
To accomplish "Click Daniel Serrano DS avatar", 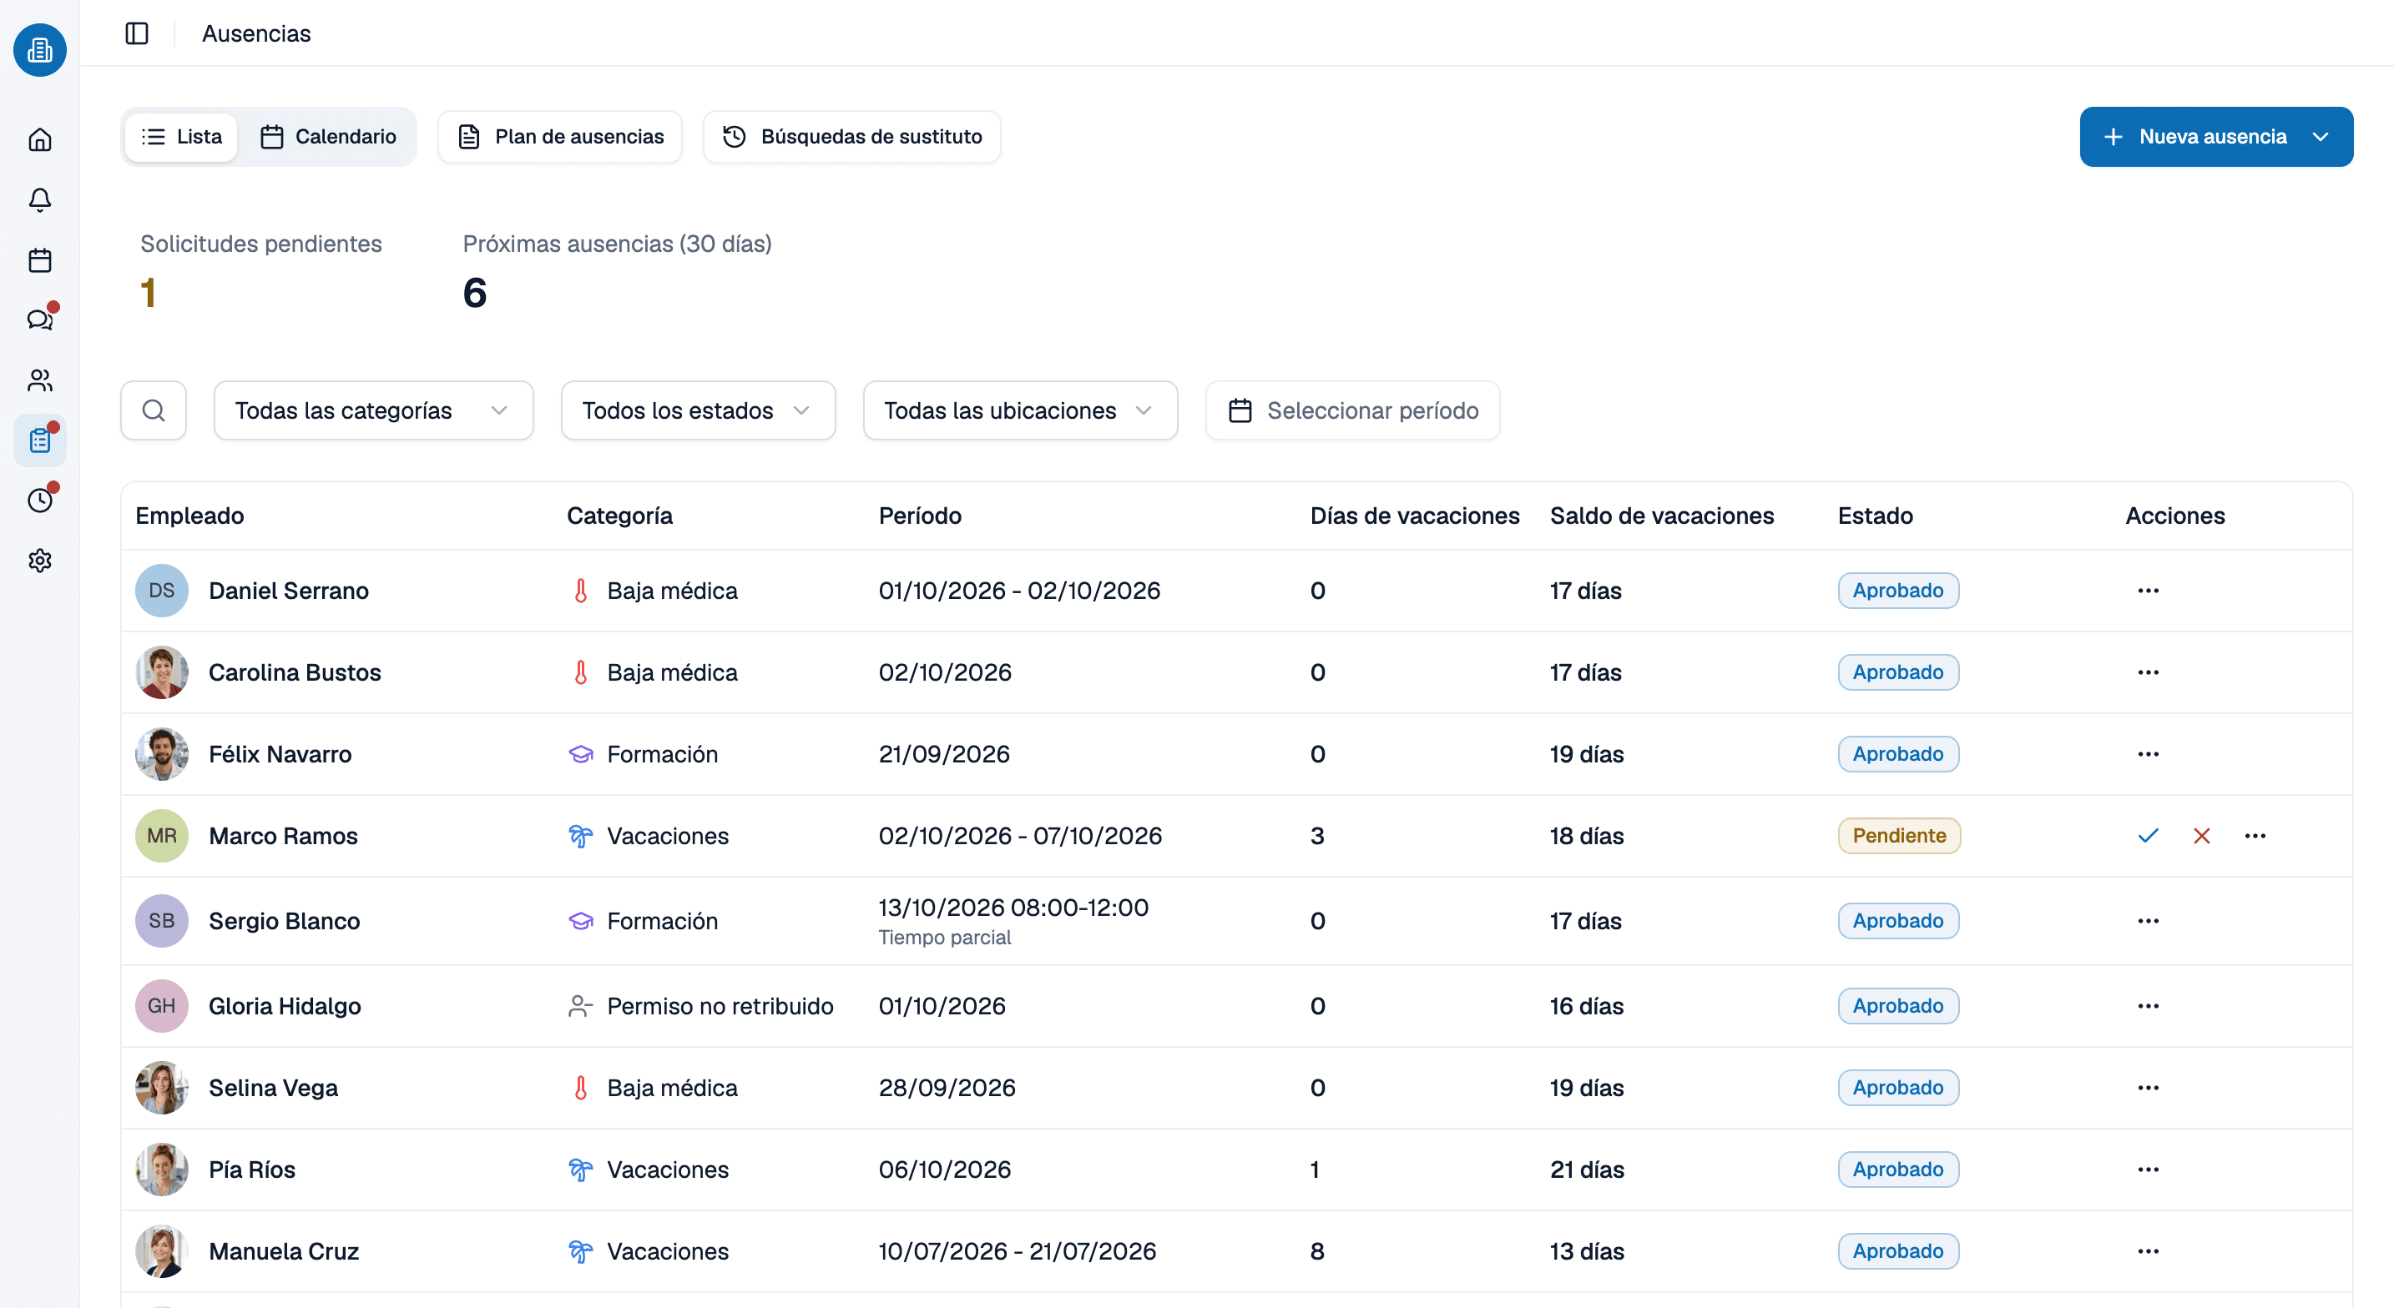I will click(161, 591).
